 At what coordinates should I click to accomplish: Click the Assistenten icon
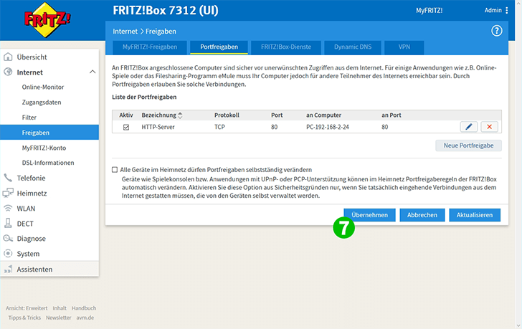tap(8, 269)
